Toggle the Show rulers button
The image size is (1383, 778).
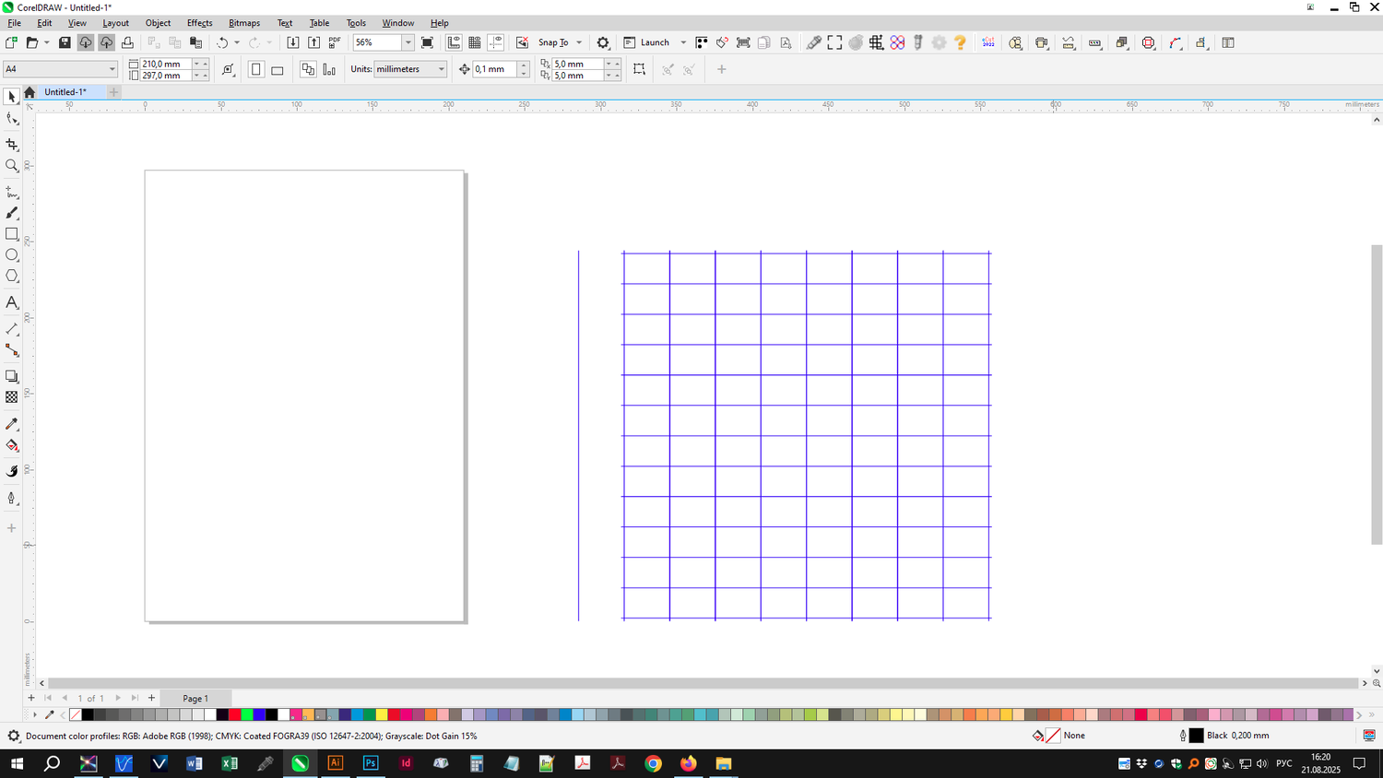coord(454,42)
